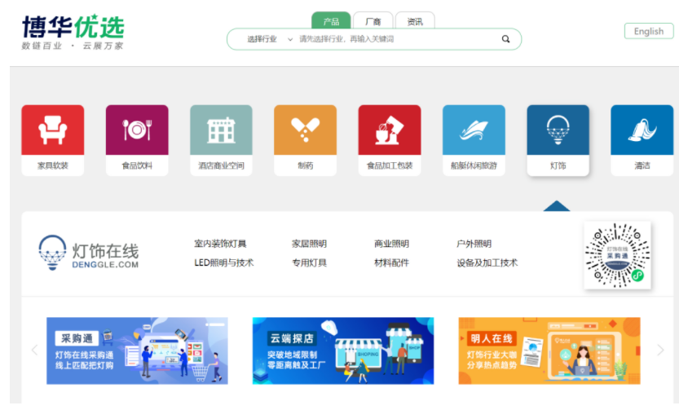Screen dimensions: 679x410
Task: Click the keyword search input field
Action: click(398, 39)
